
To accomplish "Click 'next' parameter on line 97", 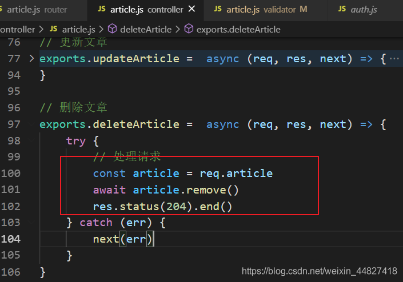I will pos(333,124).
